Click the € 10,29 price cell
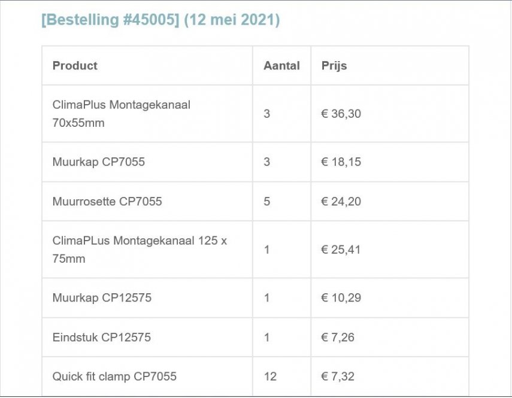Viewport: 512px width, 398px height. [x=341, y=298]
